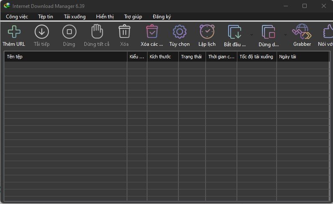The width and height of the screenshot is (333, 204).
Task: Click the Tải tiếp resume download icon
Action: tap(41, 32)
